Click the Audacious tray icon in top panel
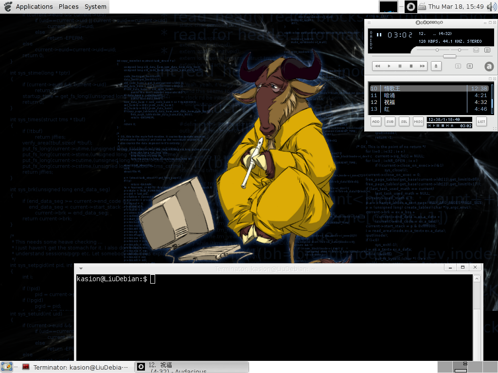Image resolution: width=498 pixels, height=373 pixels. coord(410,7)
